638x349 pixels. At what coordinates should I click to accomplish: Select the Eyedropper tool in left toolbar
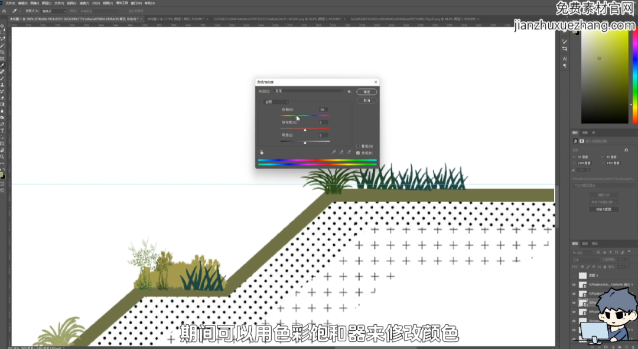pos(2,65)
